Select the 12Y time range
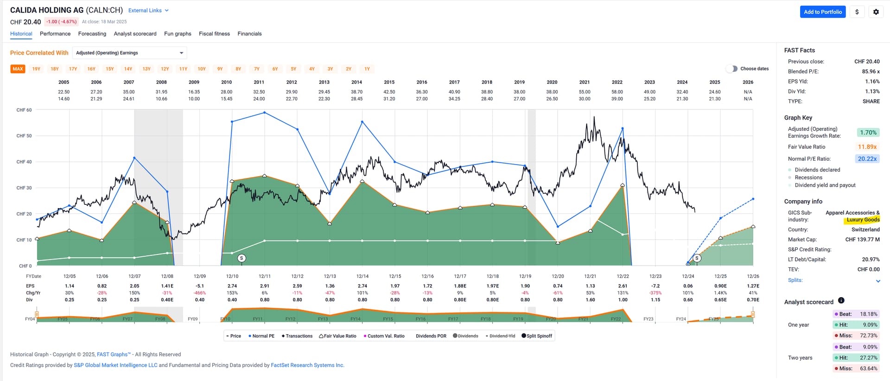The width and height of the screenshot is (890, 381). tap(165, 69)
